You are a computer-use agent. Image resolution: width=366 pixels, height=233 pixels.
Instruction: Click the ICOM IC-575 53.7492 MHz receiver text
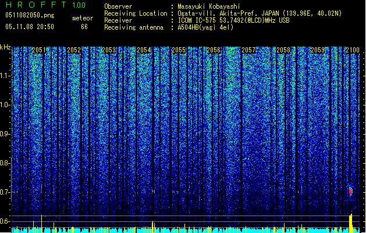tap(233, 20)
